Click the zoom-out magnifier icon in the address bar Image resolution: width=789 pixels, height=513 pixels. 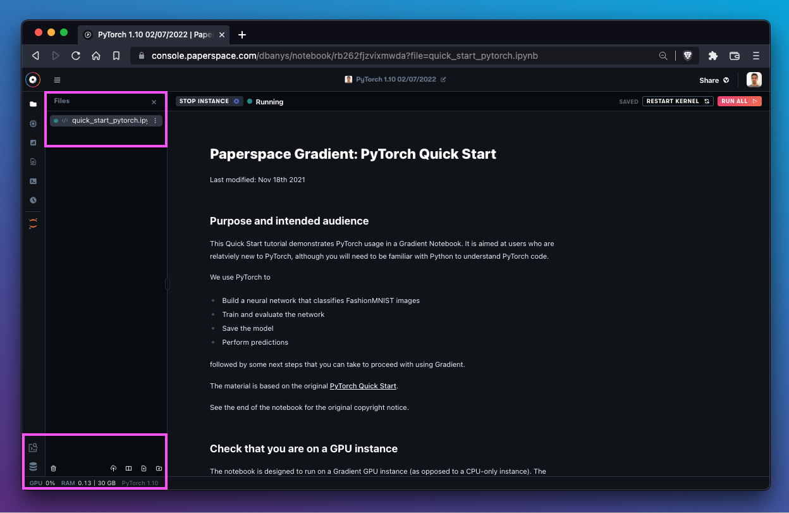tap(663, 56)
